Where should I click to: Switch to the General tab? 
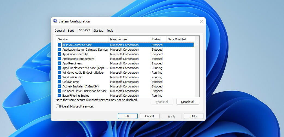click(x=59, y=31)
